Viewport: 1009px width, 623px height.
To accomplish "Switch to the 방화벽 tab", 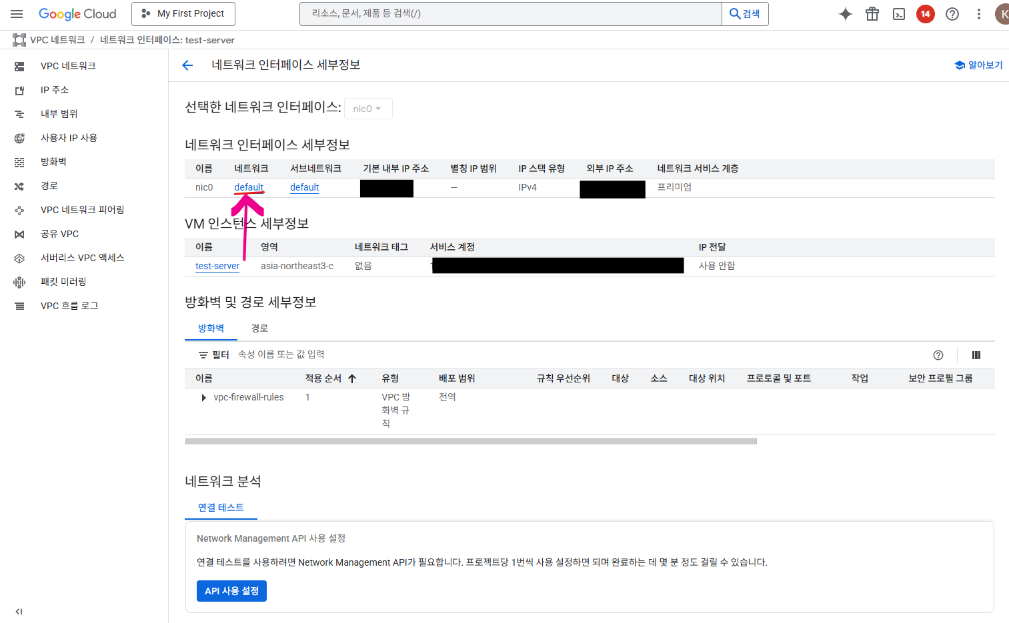I will click(x=211, y=328).
